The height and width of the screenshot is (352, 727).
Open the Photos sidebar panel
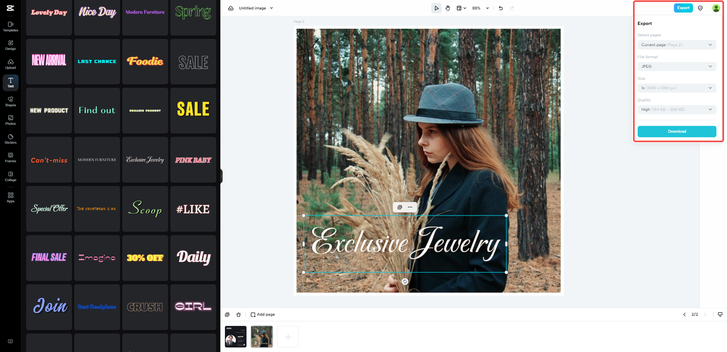coord(10,120)
